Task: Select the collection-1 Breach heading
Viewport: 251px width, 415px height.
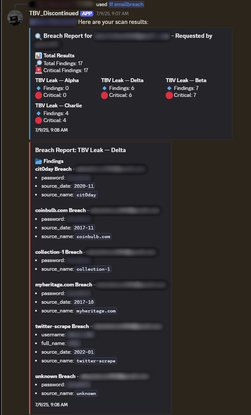Action: click(x=59, y=252)
